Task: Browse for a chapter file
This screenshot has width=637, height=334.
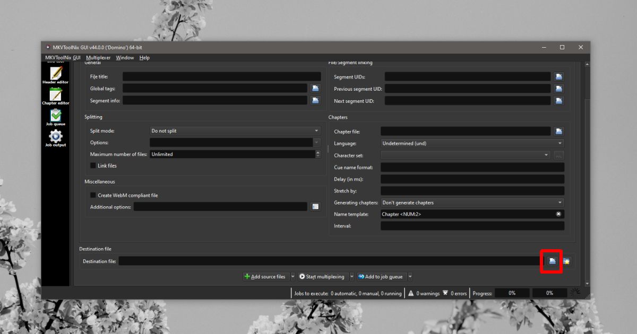Action: (558, 131)
